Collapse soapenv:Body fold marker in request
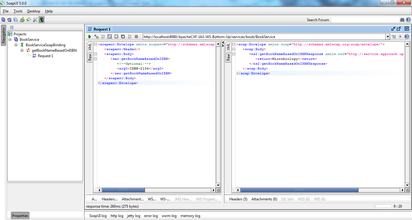This screenshot has width=412, height=220. pos(95,54)
